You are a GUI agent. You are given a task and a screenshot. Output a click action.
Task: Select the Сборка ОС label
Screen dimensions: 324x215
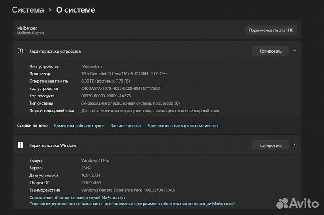[39, 183]
